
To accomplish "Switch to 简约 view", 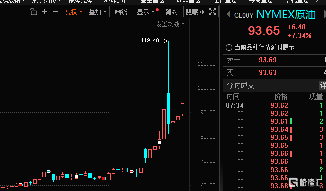I will coord(171,12).
